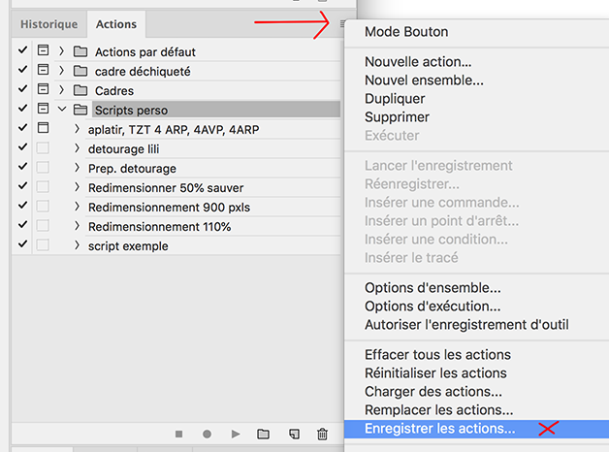Image resolution: width=609 pixels, height=452 pixels.
Task: Choose Remplacer les actions...
Action: tap(439, 410)
